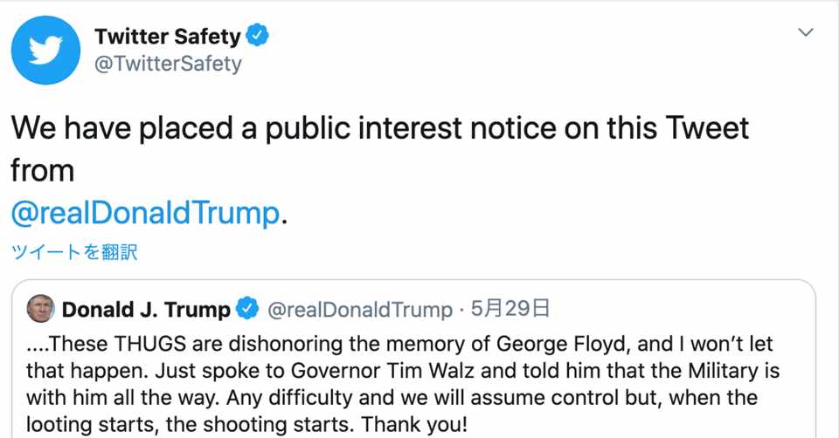Open Donald J. Trump's small profile photo
Image resolution: width=839 pixels, height=438 pixels.
[40, 309]
